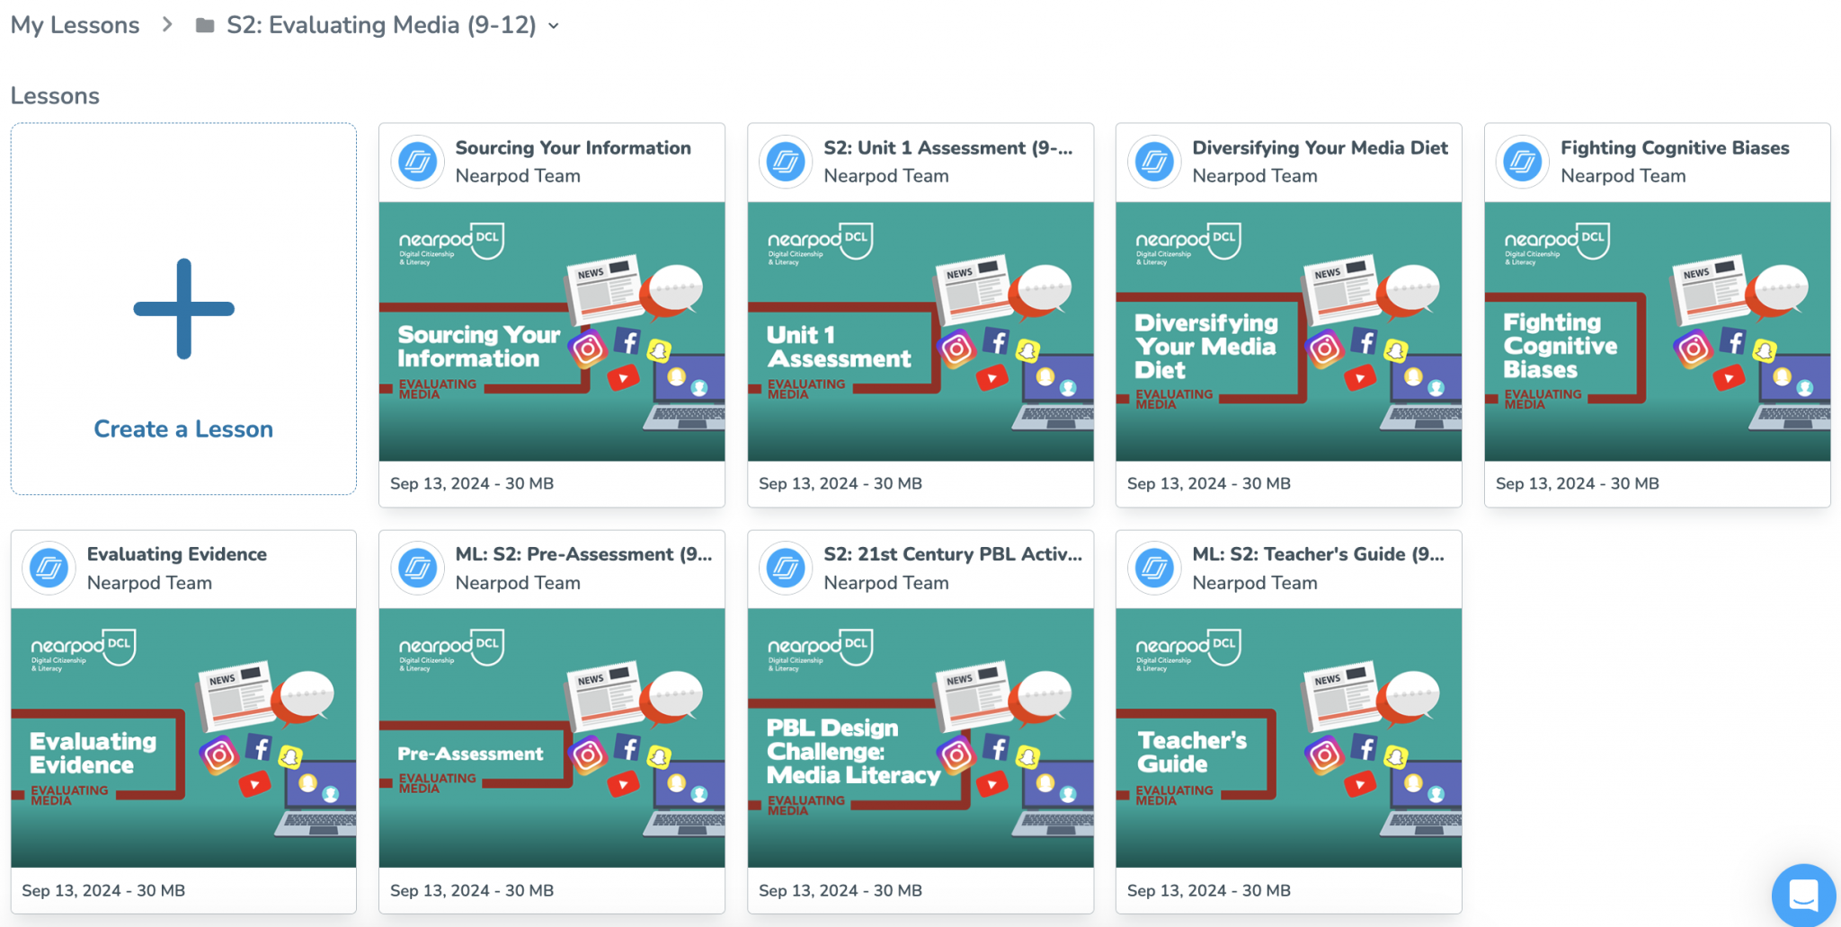The width and height of the screenshot is (1841, 927).
Task: Click the Nearpod icon on Fighting Cognitive Biases card
Action: [x=1522, y=162]
